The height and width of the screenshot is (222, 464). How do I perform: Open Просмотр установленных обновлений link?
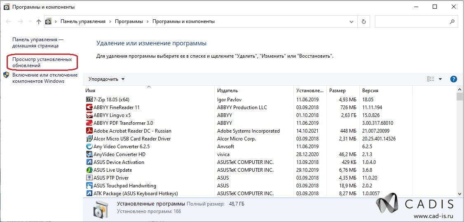[42, 62]
